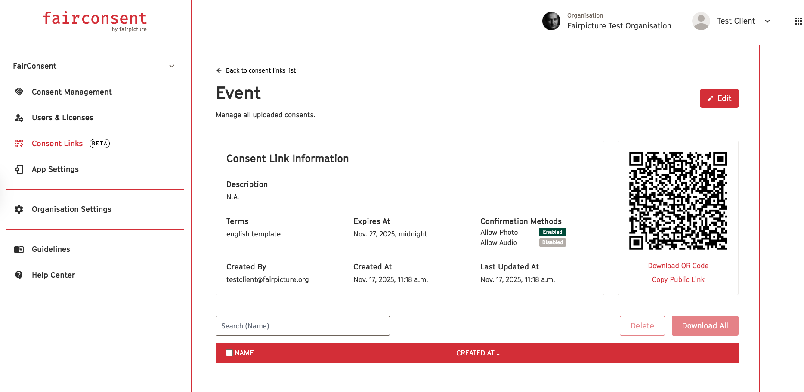Click the 'Consent Link Information' heading
804x392 pixels.
[x=288, y=159]
